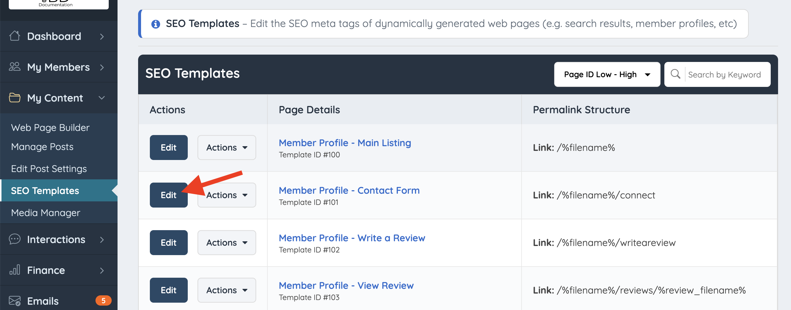Open Edit Post Settings in sidebar

(49, 169)
